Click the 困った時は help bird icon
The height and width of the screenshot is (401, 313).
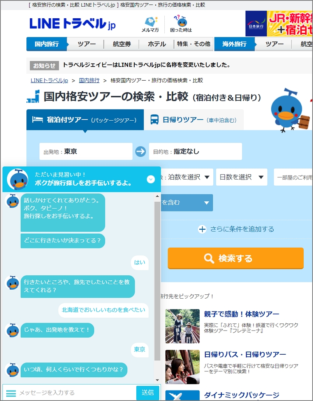coord(181,21)
